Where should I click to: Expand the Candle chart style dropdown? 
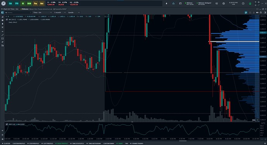point(74,12)
